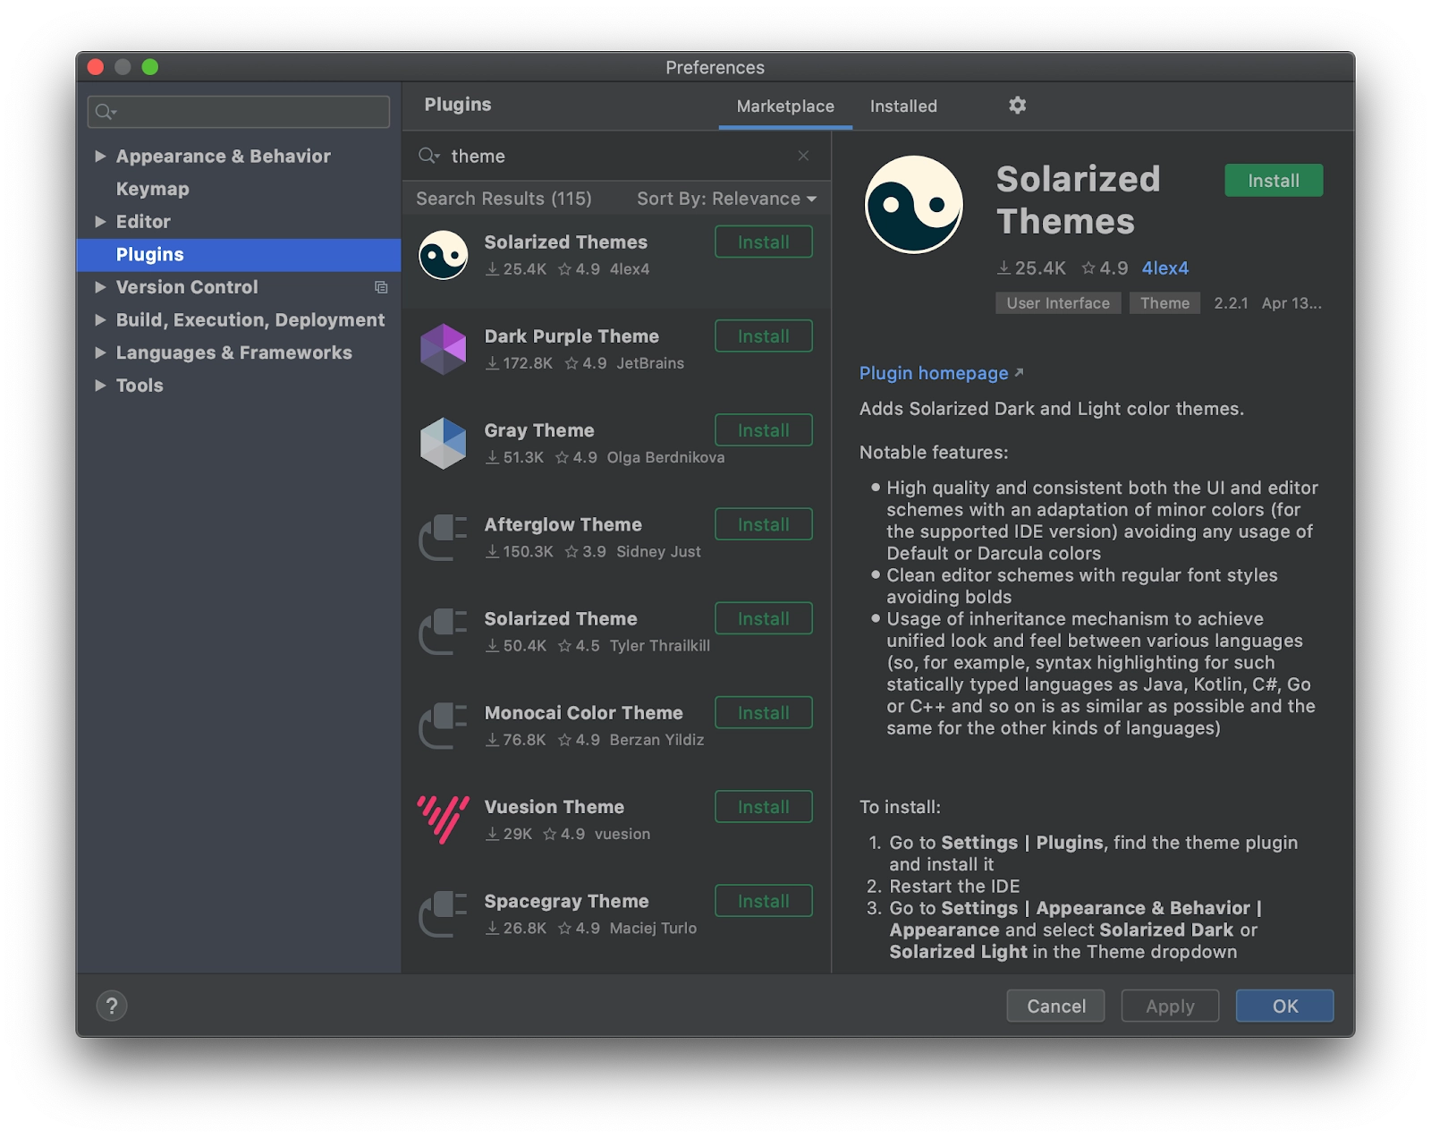Expand Build, Execution, Deployment section

(100, 319)
